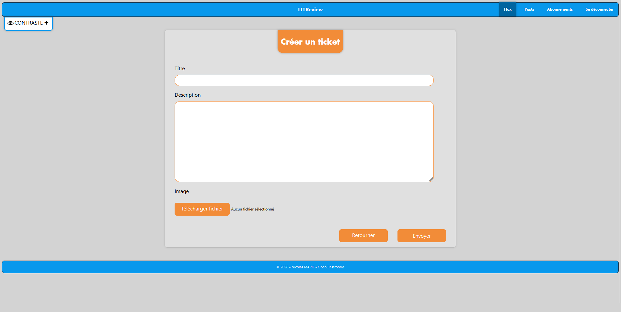Open the Abonnements page
This screenshot has width=621, height=312.
[x=559, y=9]
